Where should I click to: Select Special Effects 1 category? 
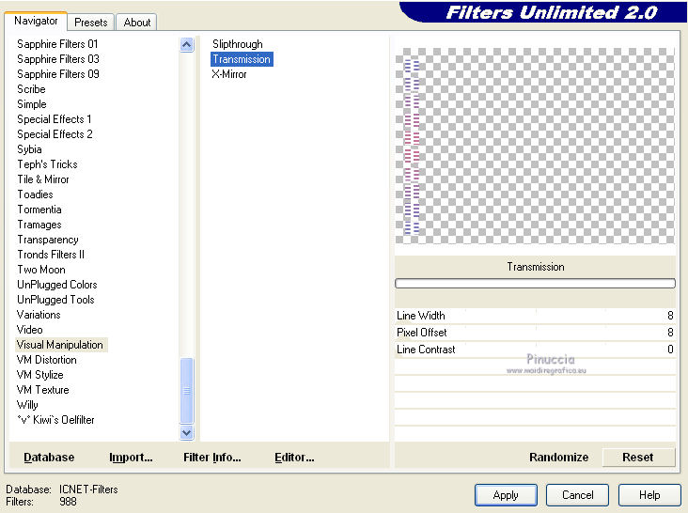click(54, 118)
